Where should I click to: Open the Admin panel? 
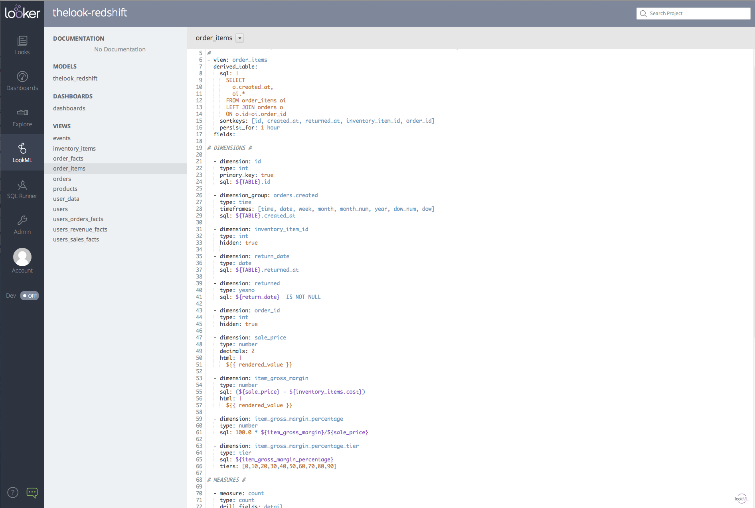[22, 224]
